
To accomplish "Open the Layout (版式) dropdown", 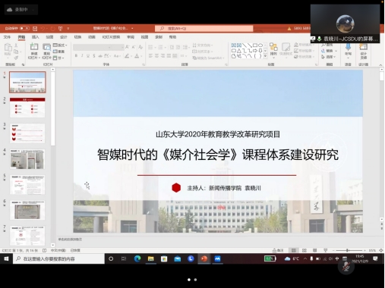I will pos(60,45).
